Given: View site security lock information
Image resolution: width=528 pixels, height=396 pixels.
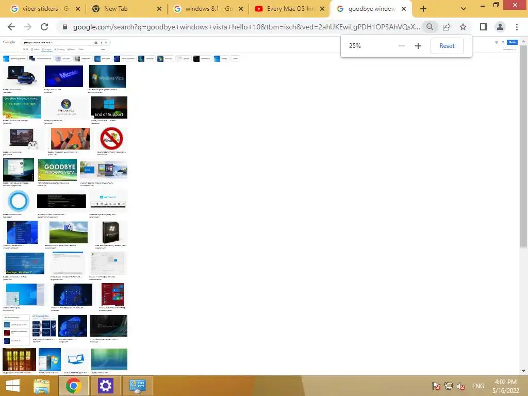Looking at the screenshot, I should coord(65,27).
